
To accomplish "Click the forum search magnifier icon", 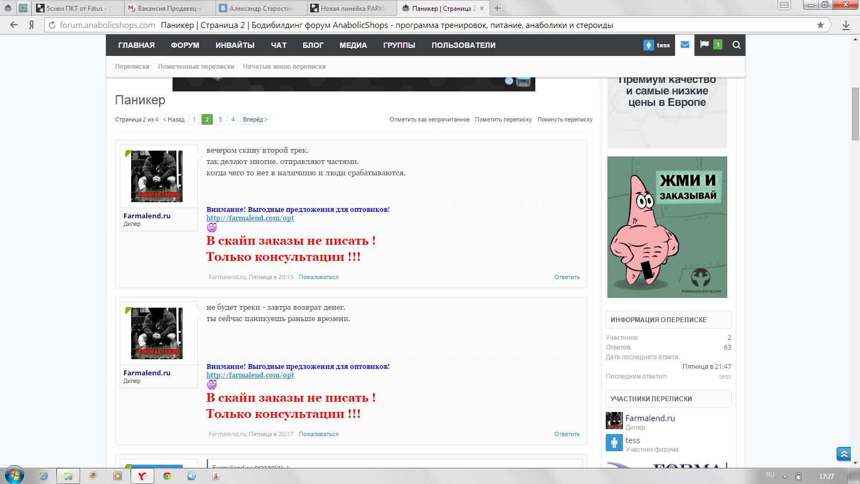I will [736, 45].
